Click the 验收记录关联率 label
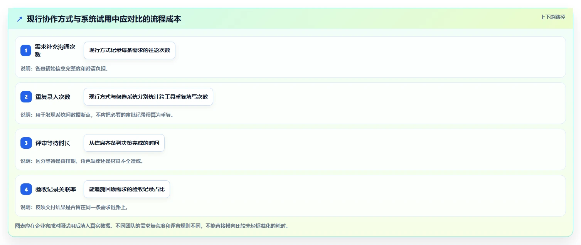 56,189
